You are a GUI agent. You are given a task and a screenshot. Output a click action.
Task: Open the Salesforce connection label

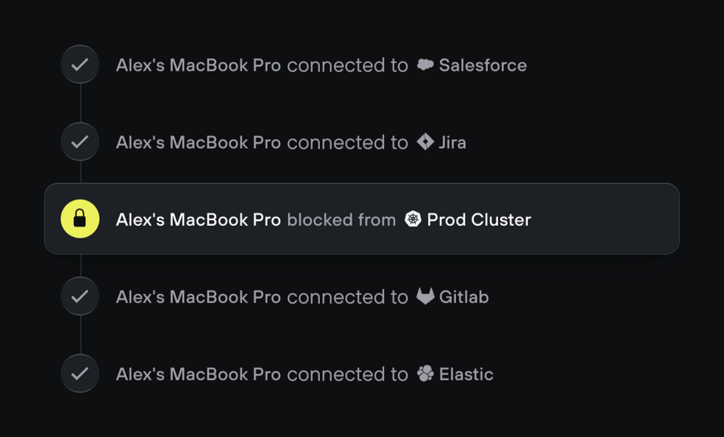point(483,65)
